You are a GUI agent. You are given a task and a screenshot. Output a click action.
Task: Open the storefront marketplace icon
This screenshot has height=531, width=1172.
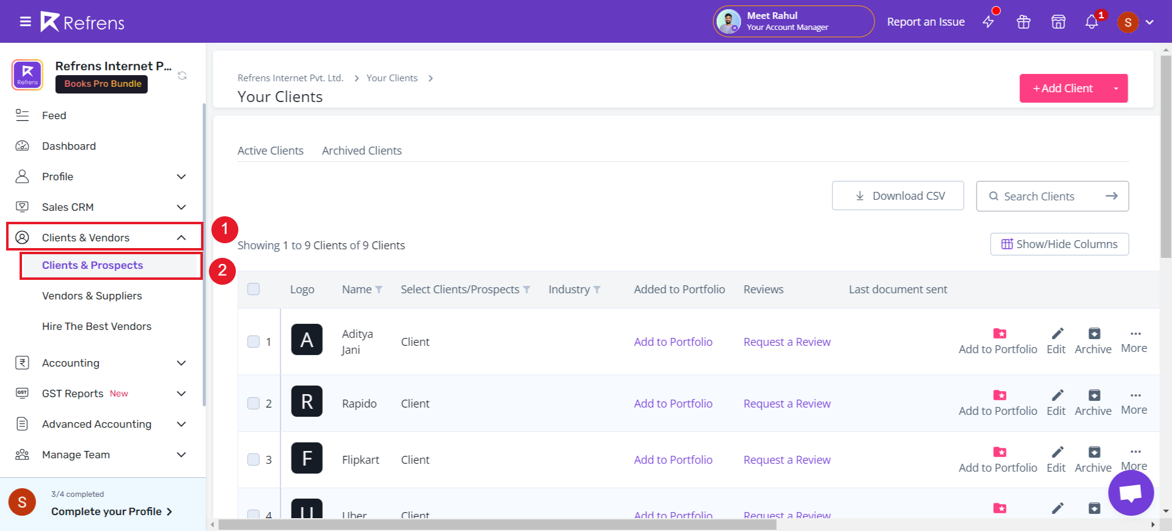(x=1058, y=22)
